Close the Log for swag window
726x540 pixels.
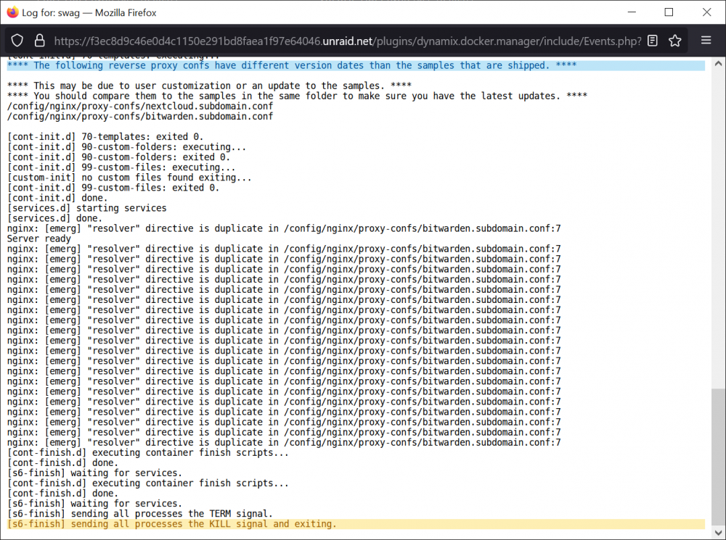coord(706,12)
